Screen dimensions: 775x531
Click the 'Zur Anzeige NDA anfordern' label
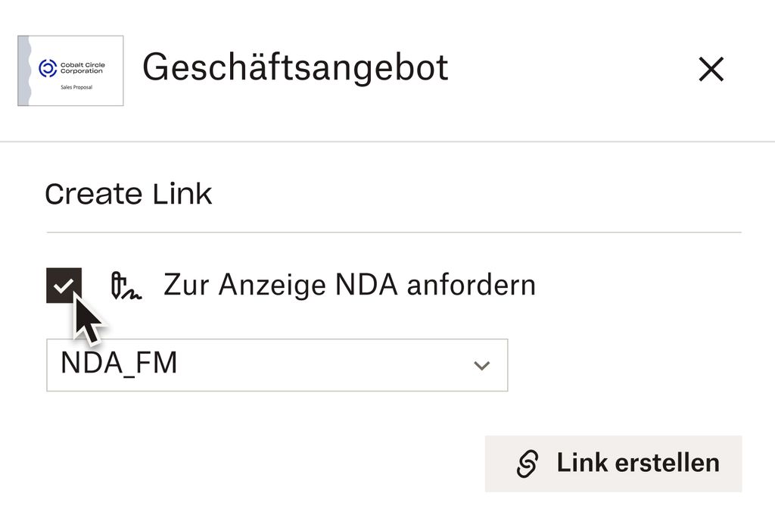click(x=349, y=286)
